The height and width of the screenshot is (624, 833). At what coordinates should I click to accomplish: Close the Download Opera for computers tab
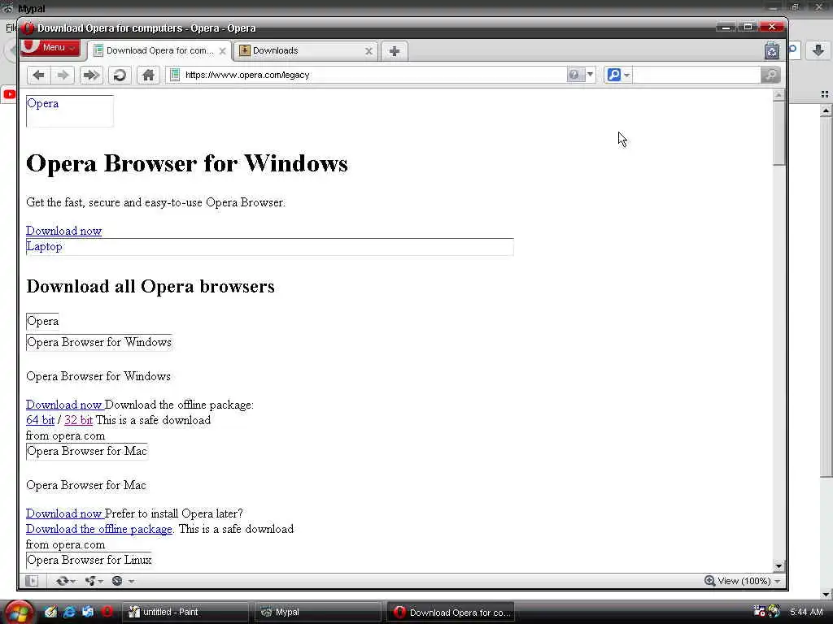point(223,51)
